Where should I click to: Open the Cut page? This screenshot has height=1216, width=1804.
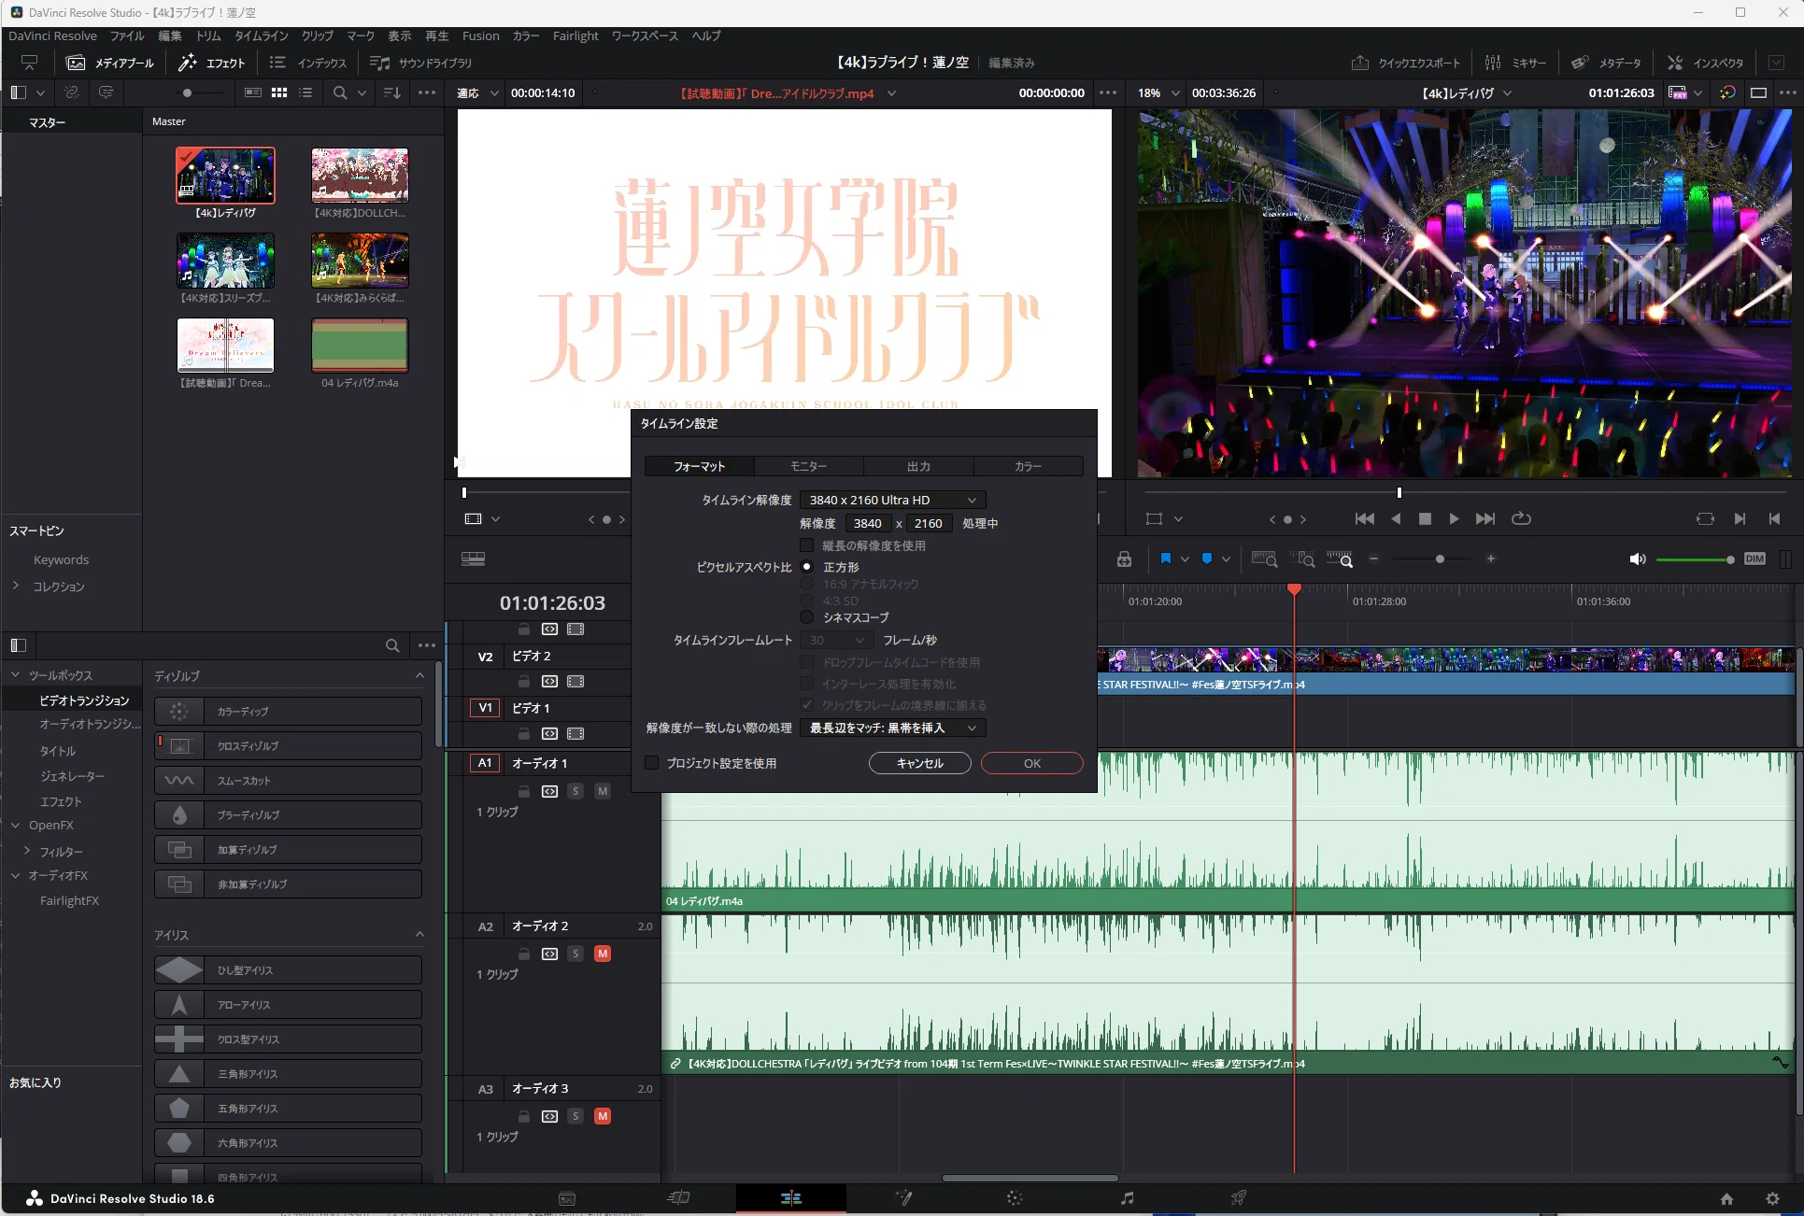click(x=679, y=1198)
